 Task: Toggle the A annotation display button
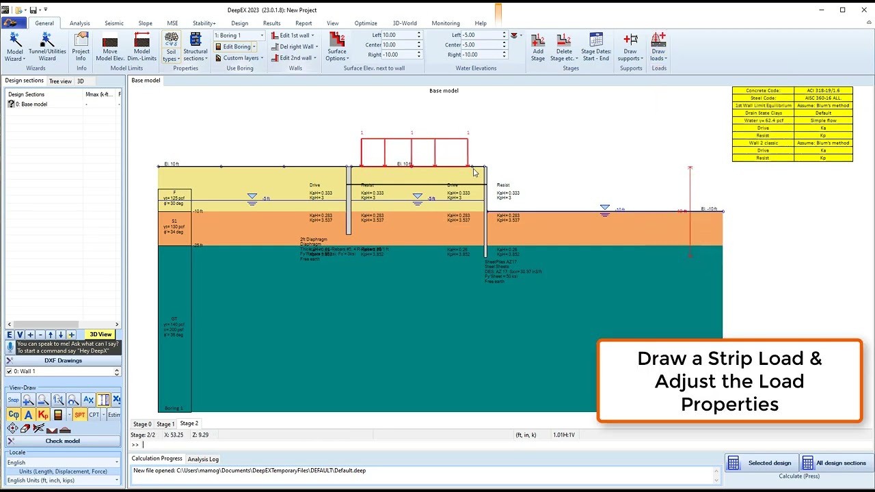tap(28, 415)
